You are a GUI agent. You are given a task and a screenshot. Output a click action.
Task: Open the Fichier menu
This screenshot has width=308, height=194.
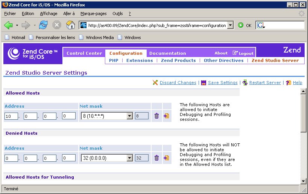(x=10, y=14)
